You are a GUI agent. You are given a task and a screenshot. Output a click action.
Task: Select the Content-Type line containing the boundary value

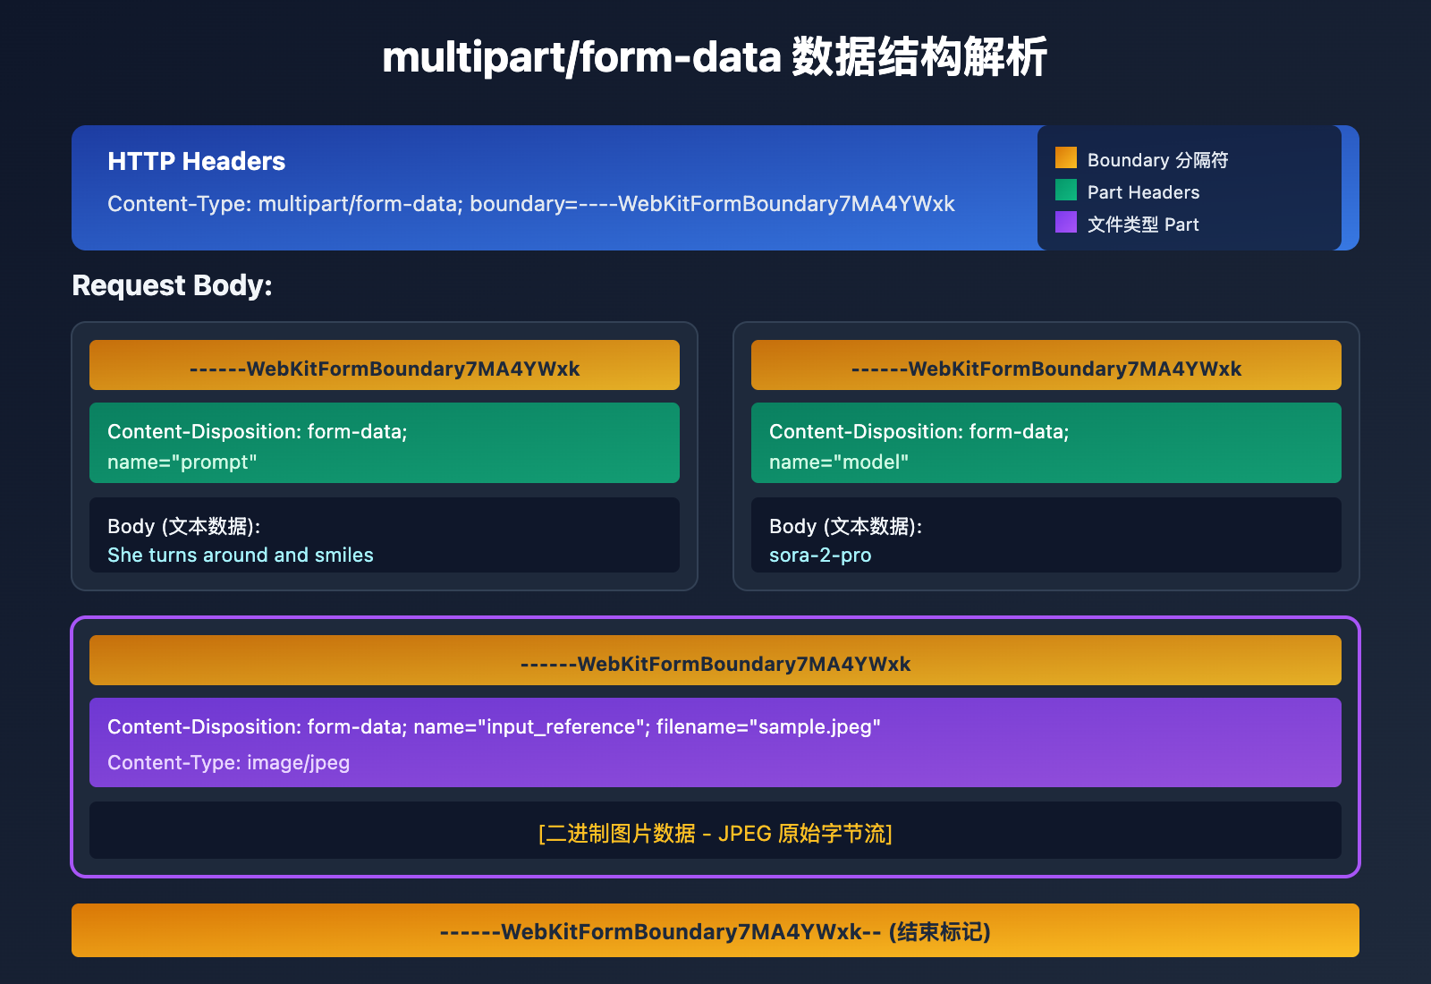click(531, 204)
